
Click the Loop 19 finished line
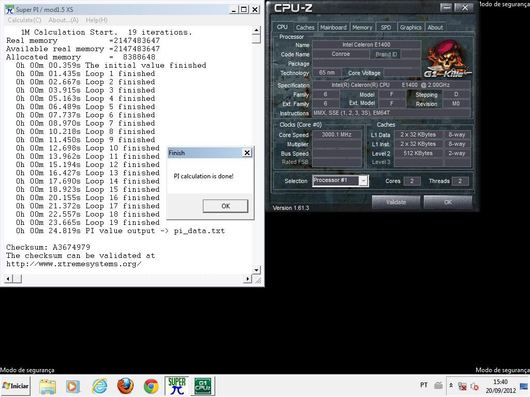point(88,223)
